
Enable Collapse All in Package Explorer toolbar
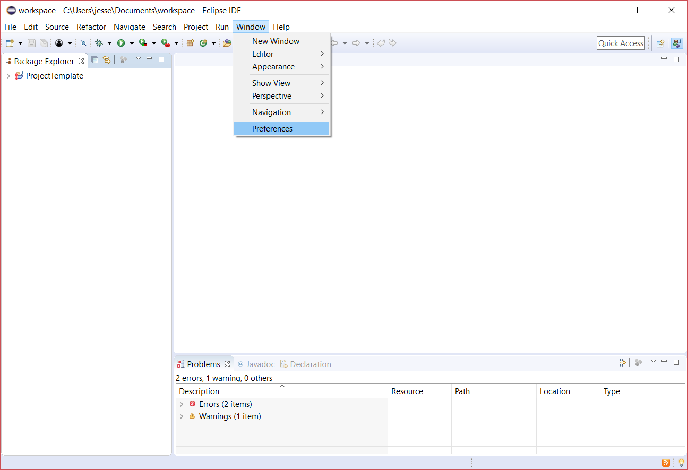94,59
